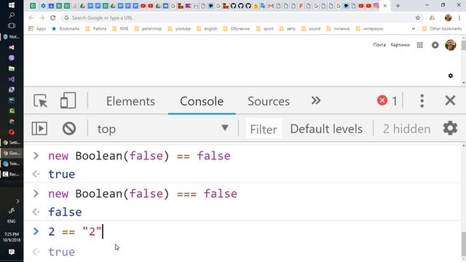Open the Default levels dropdown
The width and height of the screenshot is (466, 262).
coord(326,129)
